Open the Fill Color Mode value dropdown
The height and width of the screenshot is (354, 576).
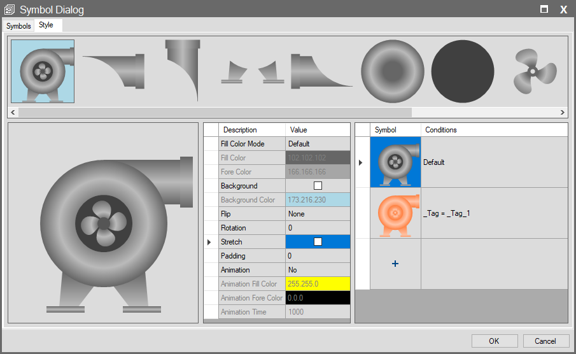tap(318, 144)
